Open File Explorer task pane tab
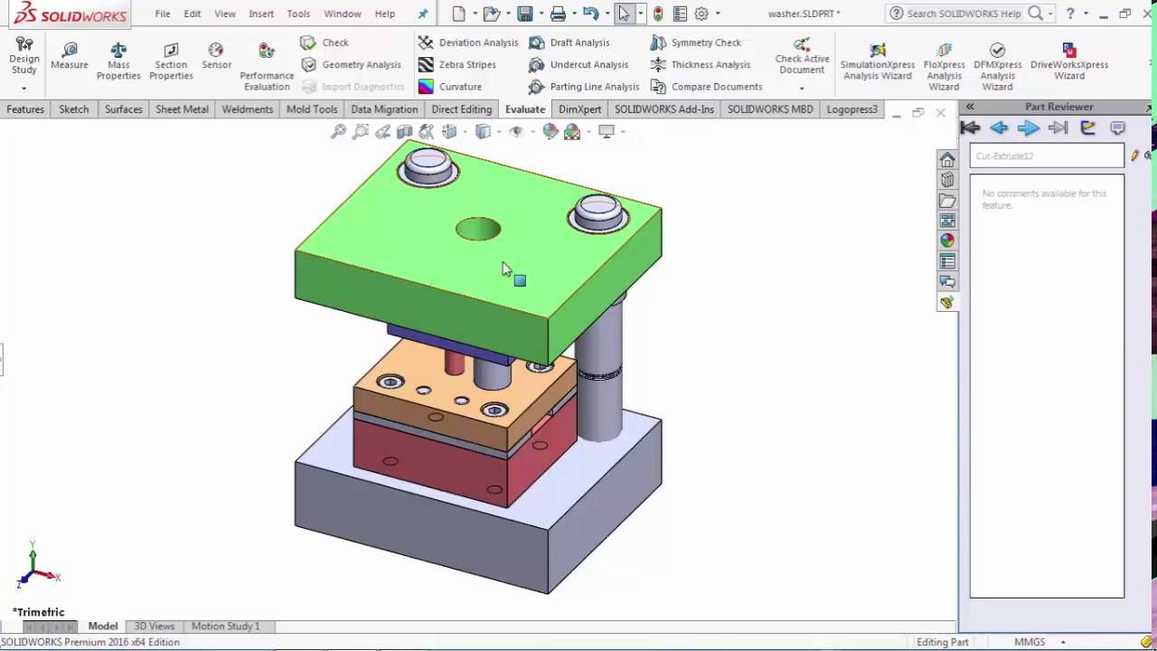The height and width of the screenshot is (651, 1157). pyautogui.click(x=947, y=201)
